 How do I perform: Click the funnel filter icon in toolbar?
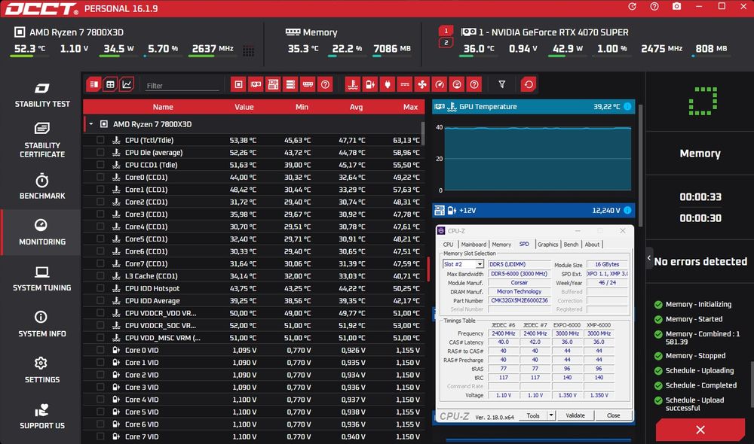pyautogui.click(x=501, y=84)
